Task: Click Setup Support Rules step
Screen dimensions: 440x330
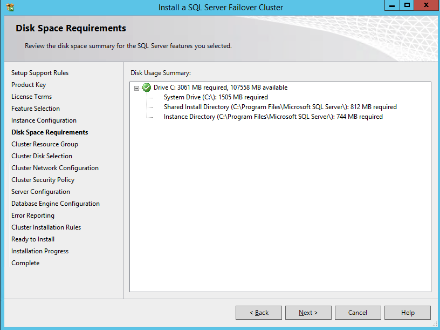Action: [40, 73]
